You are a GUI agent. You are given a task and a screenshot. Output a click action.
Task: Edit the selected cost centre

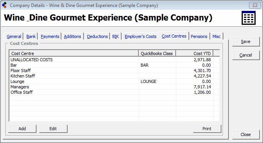53,129
